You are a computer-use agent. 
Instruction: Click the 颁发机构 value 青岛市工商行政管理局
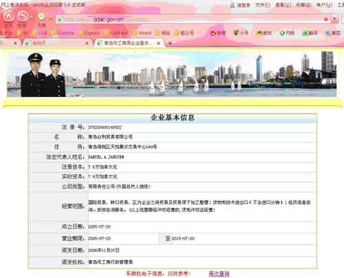[x=111, y=262]
